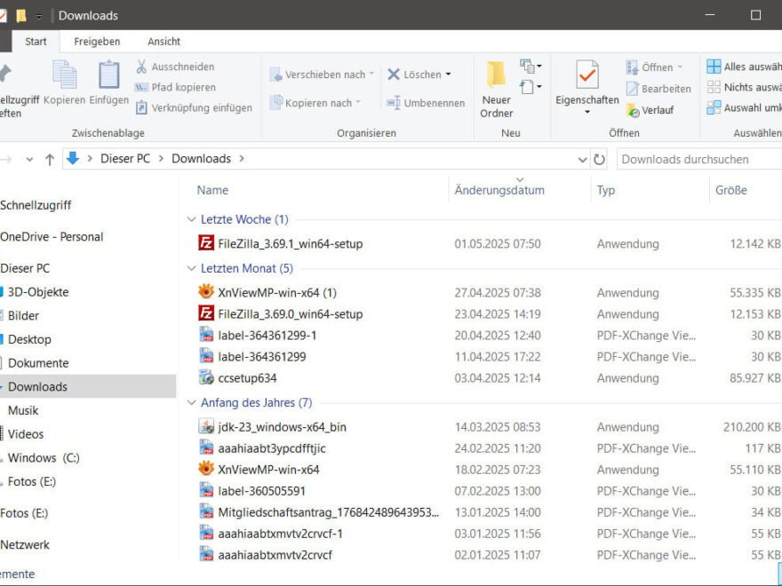Click the Kopieren clipboard icon

64,75
